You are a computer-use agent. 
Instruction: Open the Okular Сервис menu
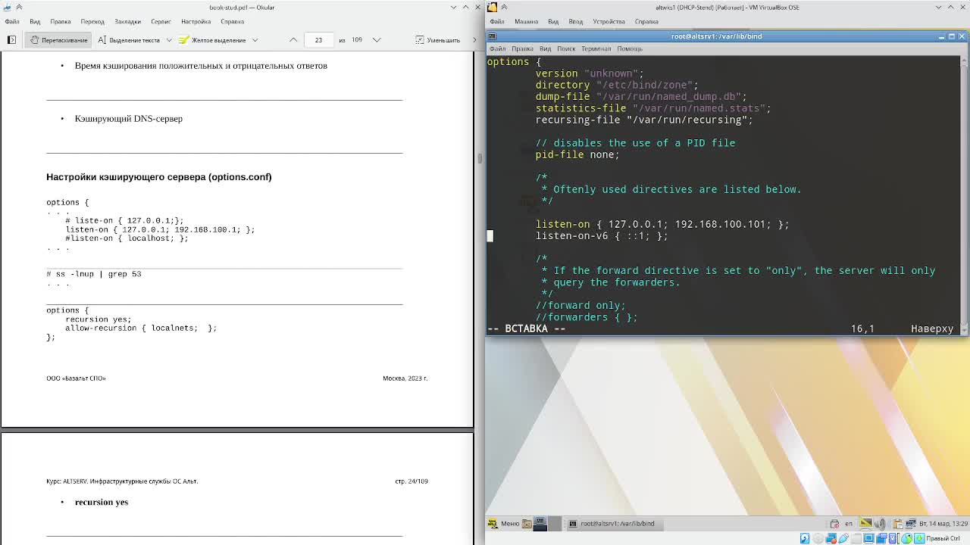(161, 21)
